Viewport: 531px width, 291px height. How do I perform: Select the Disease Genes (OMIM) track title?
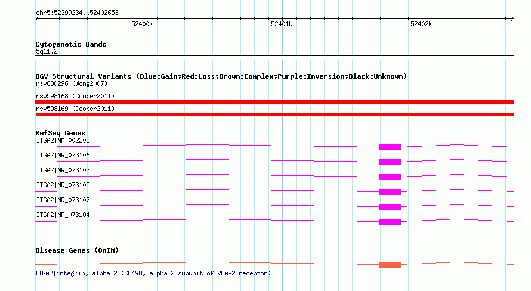pyautogui.click(x=77, y=250)
